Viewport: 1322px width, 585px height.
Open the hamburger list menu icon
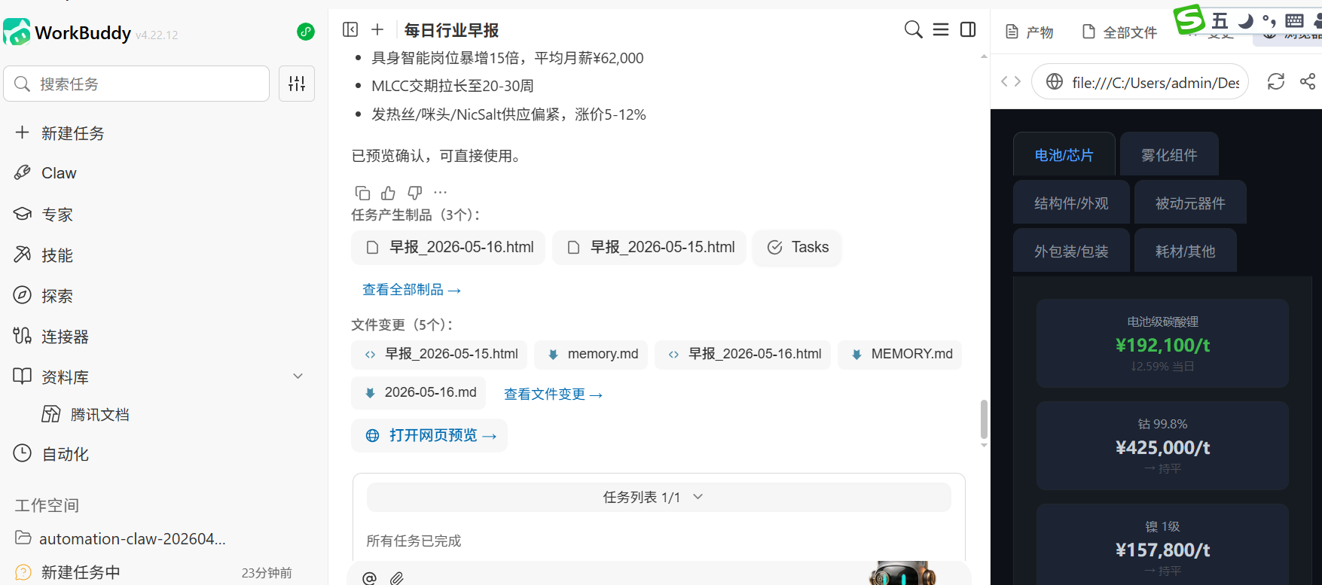tap(941, 29)
